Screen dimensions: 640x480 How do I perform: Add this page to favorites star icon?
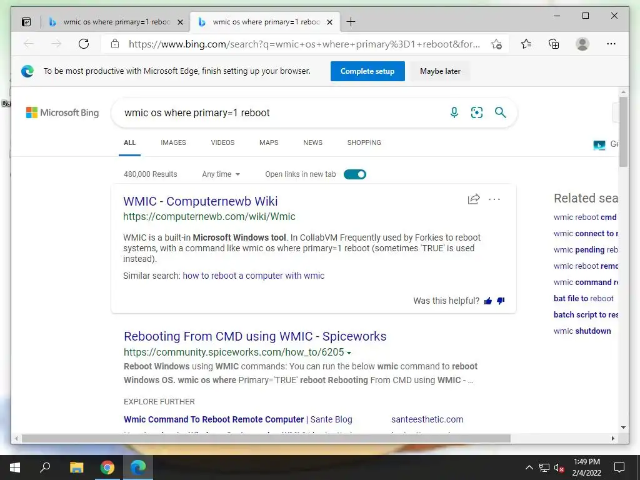496,44
